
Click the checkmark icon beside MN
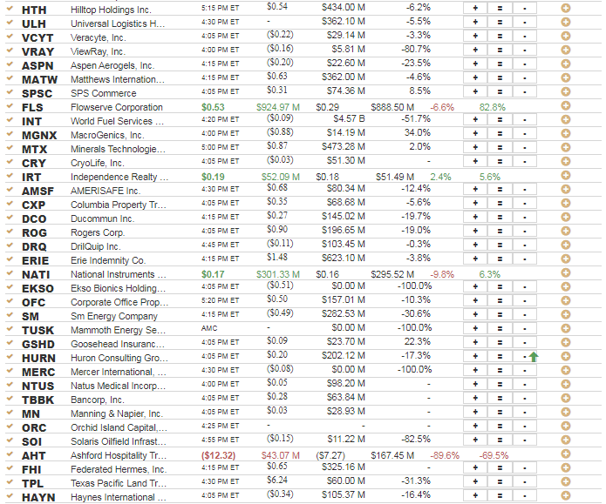[10, 412]
